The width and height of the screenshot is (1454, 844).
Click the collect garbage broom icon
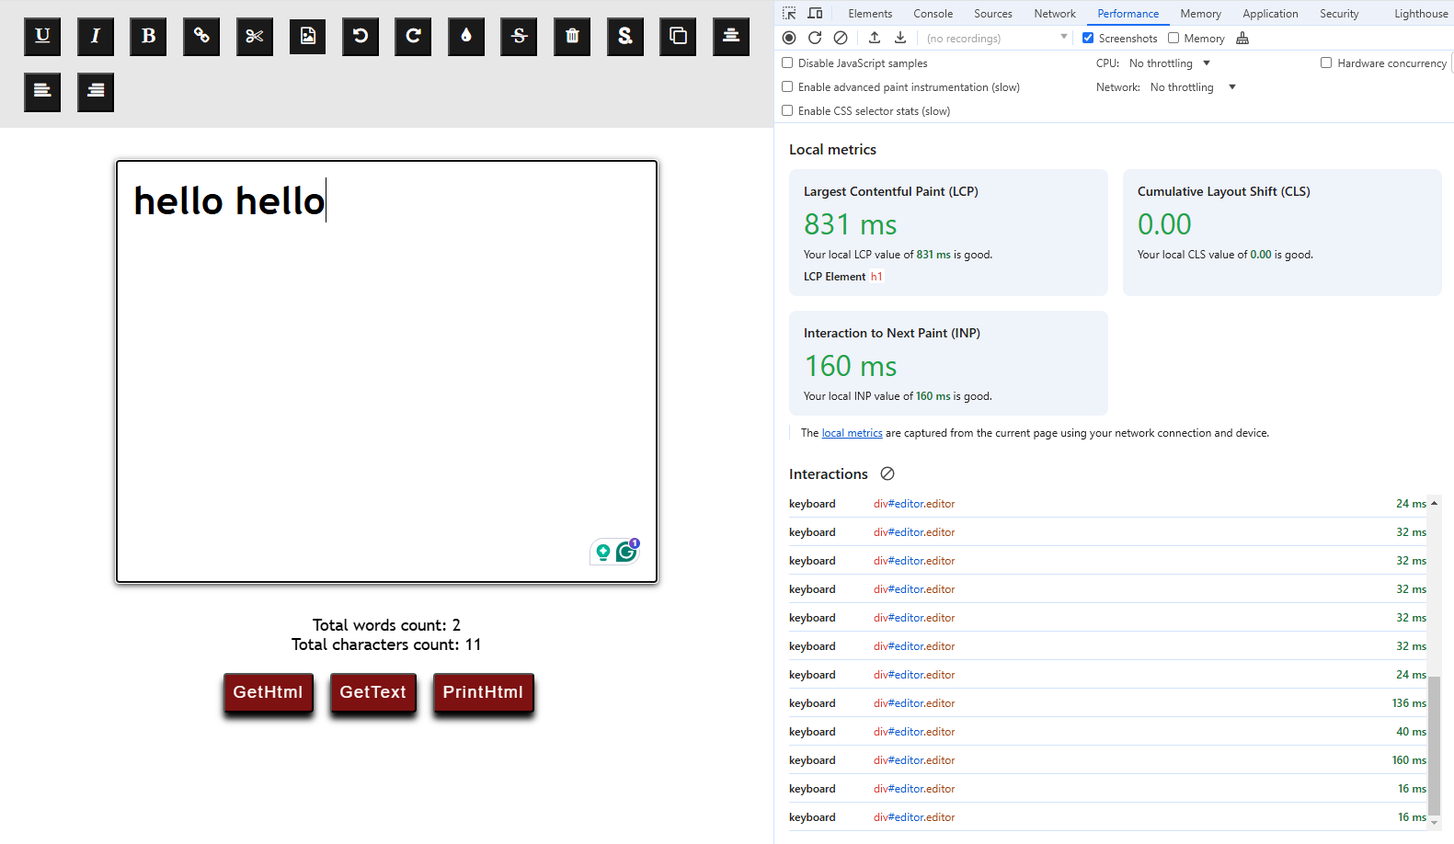point(1242,38)
